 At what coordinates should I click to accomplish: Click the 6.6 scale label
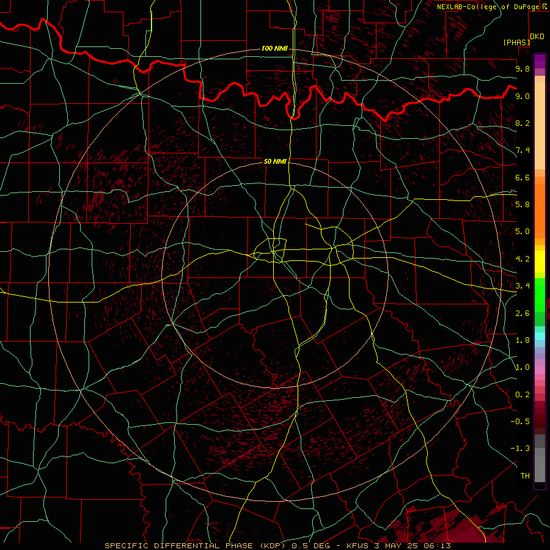522,177
